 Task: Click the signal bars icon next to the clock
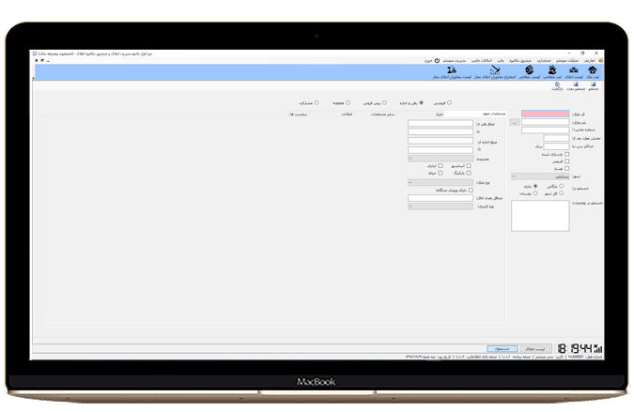click(597, 348)
